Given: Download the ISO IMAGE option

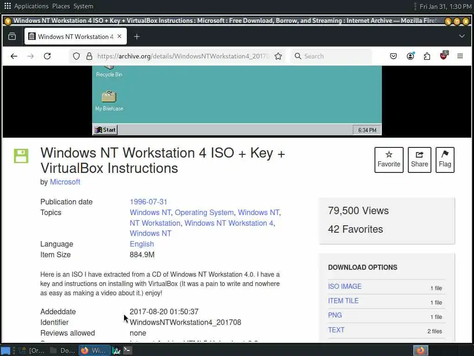Looking at the screenshot, I should coord(344,286).
